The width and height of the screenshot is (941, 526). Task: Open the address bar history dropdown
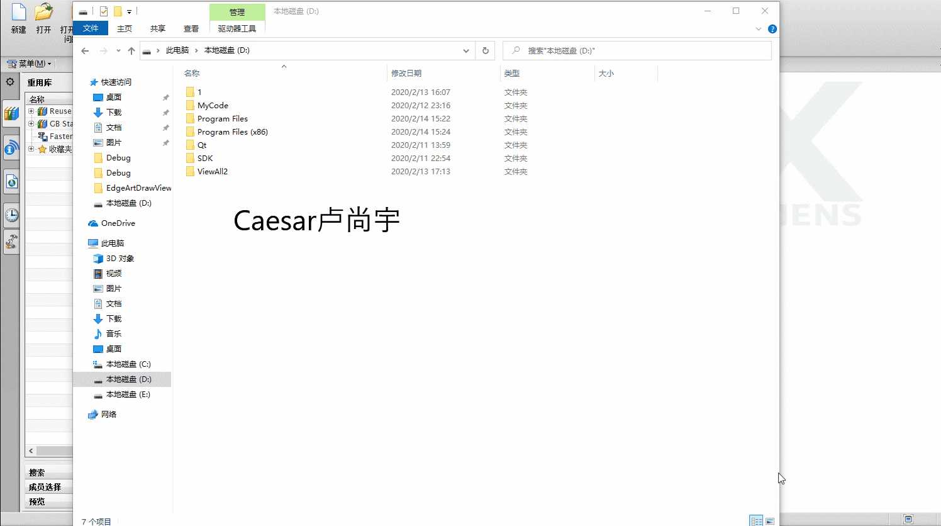click(x=465, y=51)
